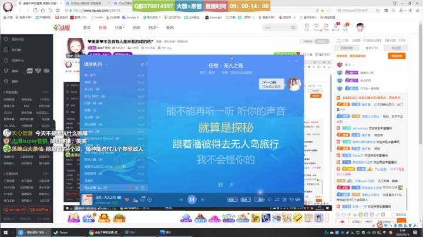
Task: Open the Twitch bookmark
Action: coord(97,17)
